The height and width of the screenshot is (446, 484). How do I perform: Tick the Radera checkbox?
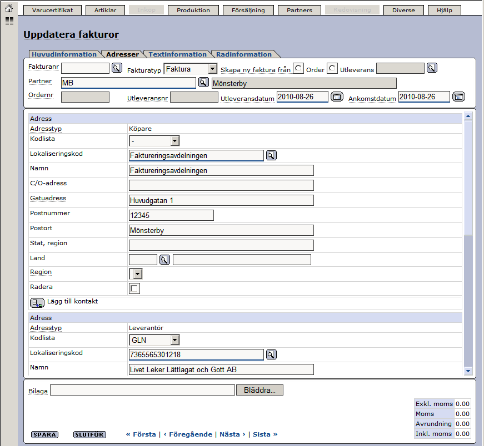[134, 288]
